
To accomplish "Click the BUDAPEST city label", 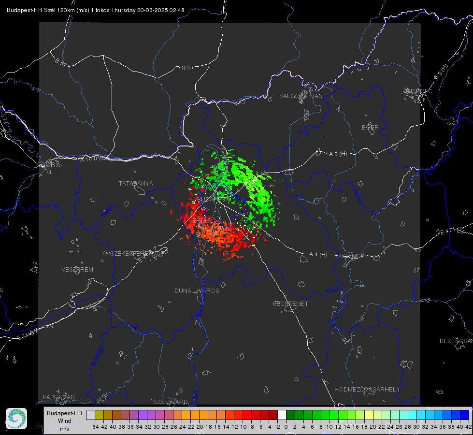I will coord(213,199).
